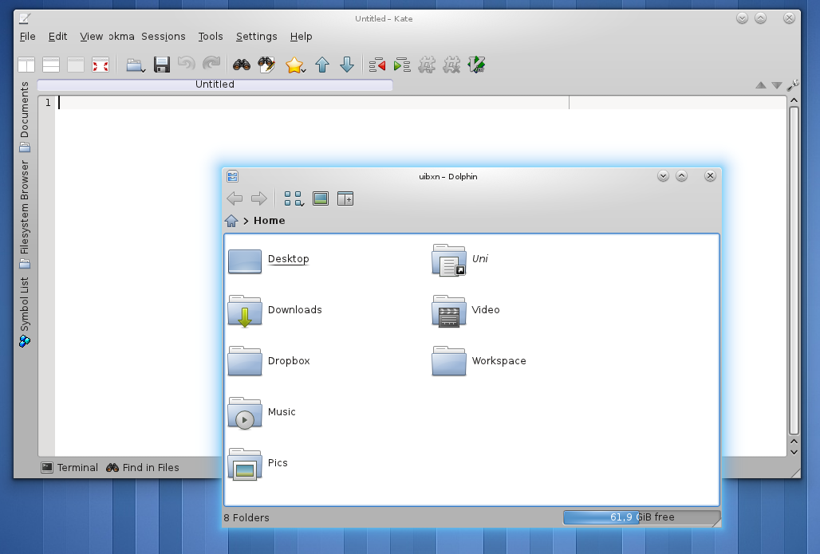Click free space bar showing 61,9 GiB
The image size is (820, 554).
click(641, 517)
